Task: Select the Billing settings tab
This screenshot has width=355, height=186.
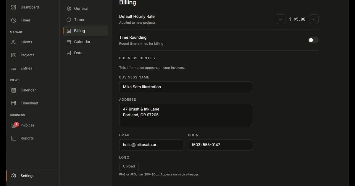Action: click(86, 31)
